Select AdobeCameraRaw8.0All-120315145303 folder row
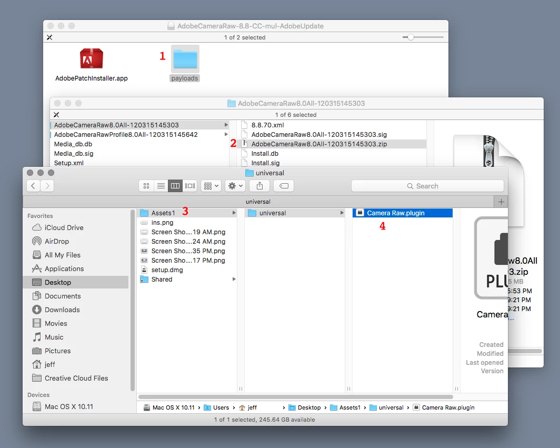This screenshot has height=448, width=560. pyautogui.click(x=139, y=125)
